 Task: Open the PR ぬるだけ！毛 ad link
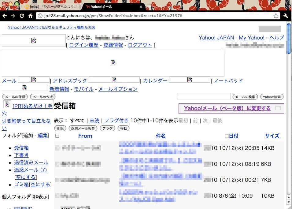coord(33,106)
